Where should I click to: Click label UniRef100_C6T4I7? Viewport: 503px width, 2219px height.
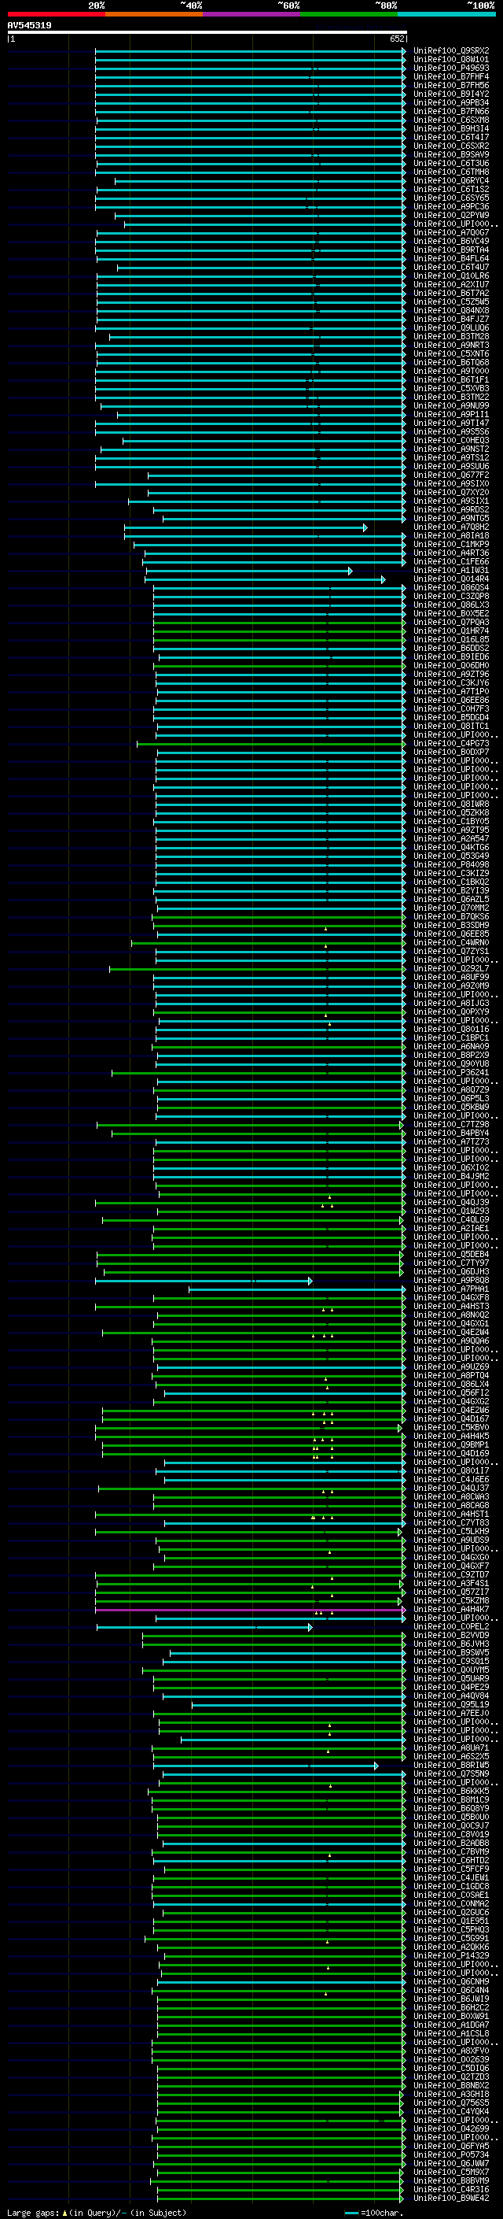[451, 137]
